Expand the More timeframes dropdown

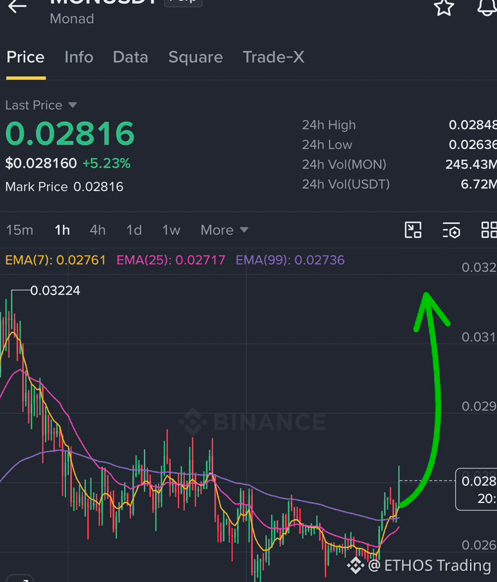click(224, 230)
